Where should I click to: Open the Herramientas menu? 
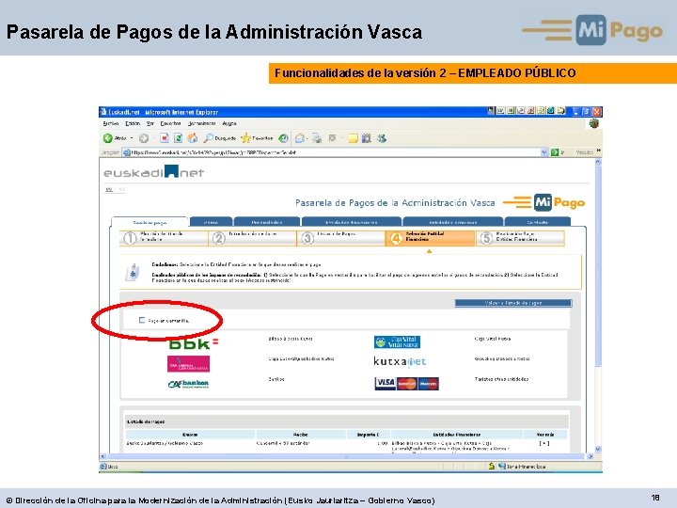coord(201,123)
